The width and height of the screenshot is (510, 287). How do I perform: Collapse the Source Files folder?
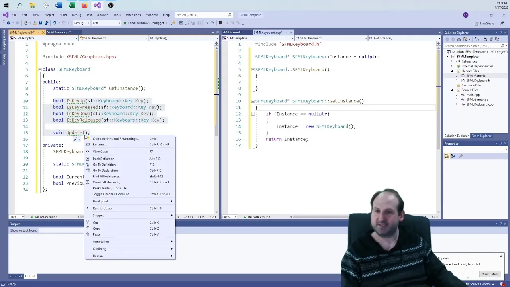click(452, 90)
